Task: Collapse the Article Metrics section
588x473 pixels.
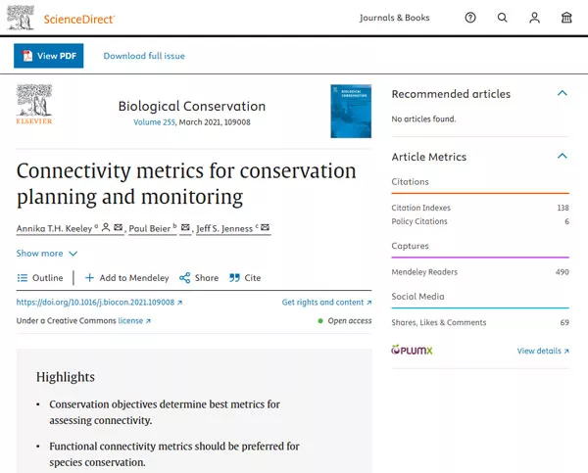Action: 563,157
